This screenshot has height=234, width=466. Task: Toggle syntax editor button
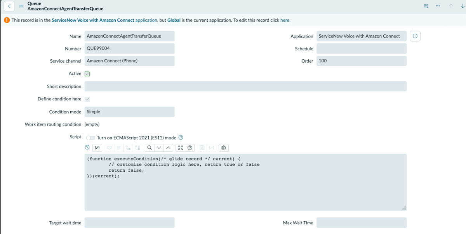point(97,148)
